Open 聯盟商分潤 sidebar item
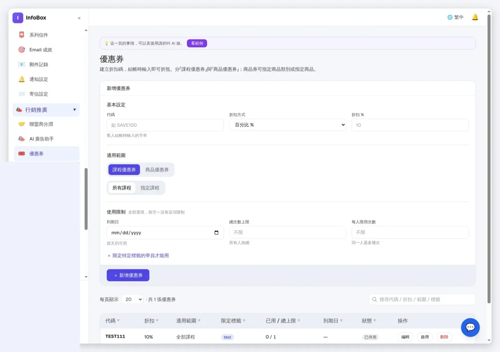Image resolution: width=500 pixels, height=352 pixels. point(46,124)
